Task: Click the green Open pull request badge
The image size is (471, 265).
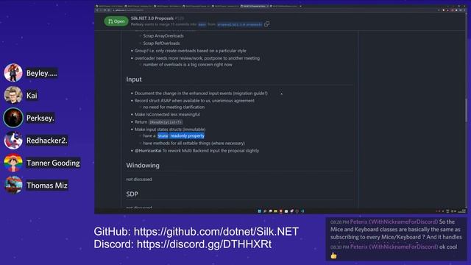Action: pyautogui.click(x=116, y=21)
